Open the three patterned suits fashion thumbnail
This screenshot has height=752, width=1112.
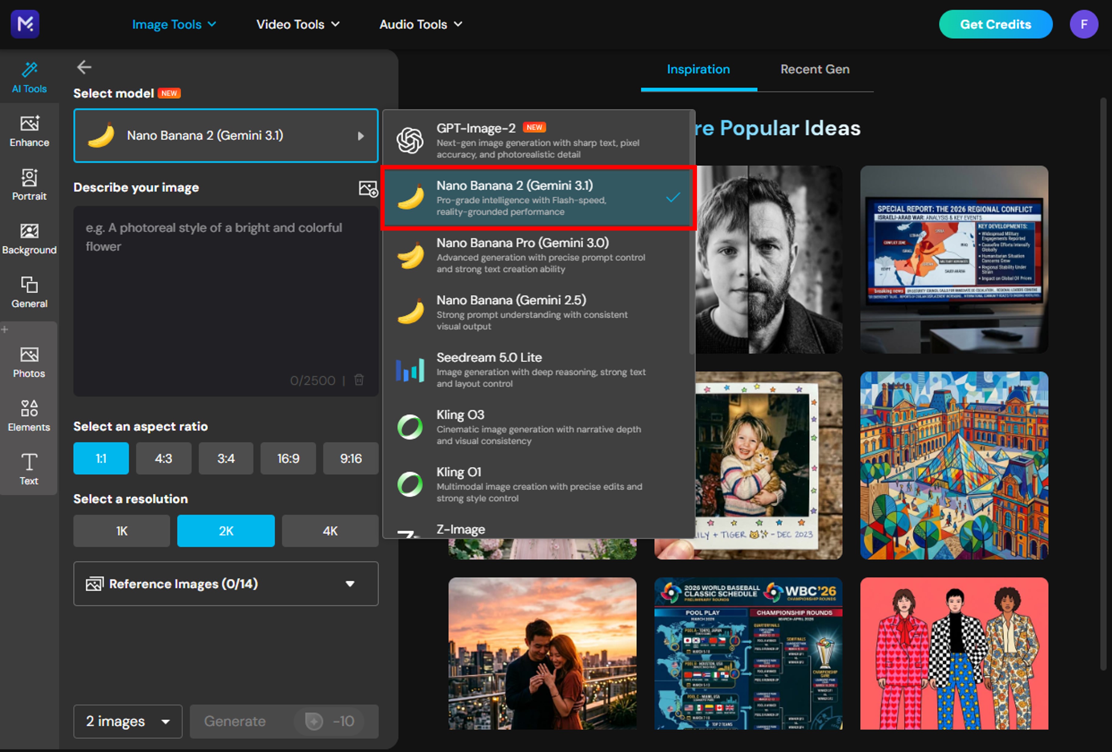(x=954, y=654)
